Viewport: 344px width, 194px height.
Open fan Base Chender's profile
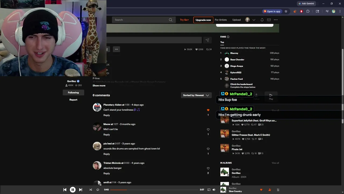point(237,60)
